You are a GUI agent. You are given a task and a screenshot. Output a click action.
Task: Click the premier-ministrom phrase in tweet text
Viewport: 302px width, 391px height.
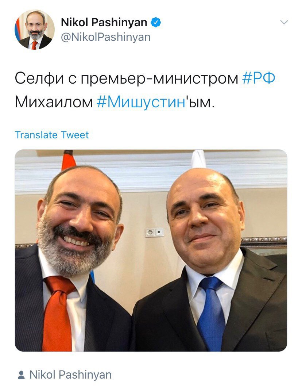tap(159, 79)
